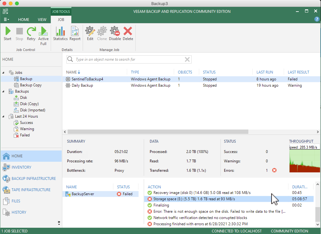Click the search magnifier icon
Screen dimensions: 321x234
tap(70, 59)
